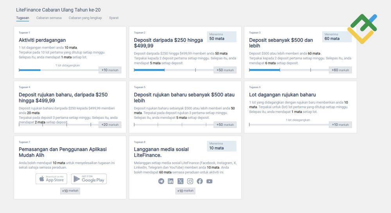Click Langganan media sosial LiteFinance heading
This screenshot has width=391, height=213.
coord(161,152)
